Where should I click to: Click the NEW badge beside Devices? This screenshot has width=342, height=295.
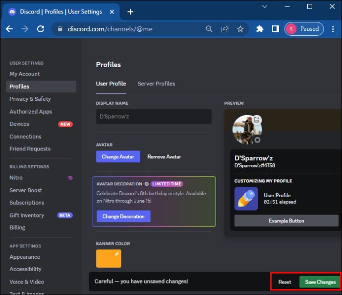pyautogui.click(x=65, y=124)
